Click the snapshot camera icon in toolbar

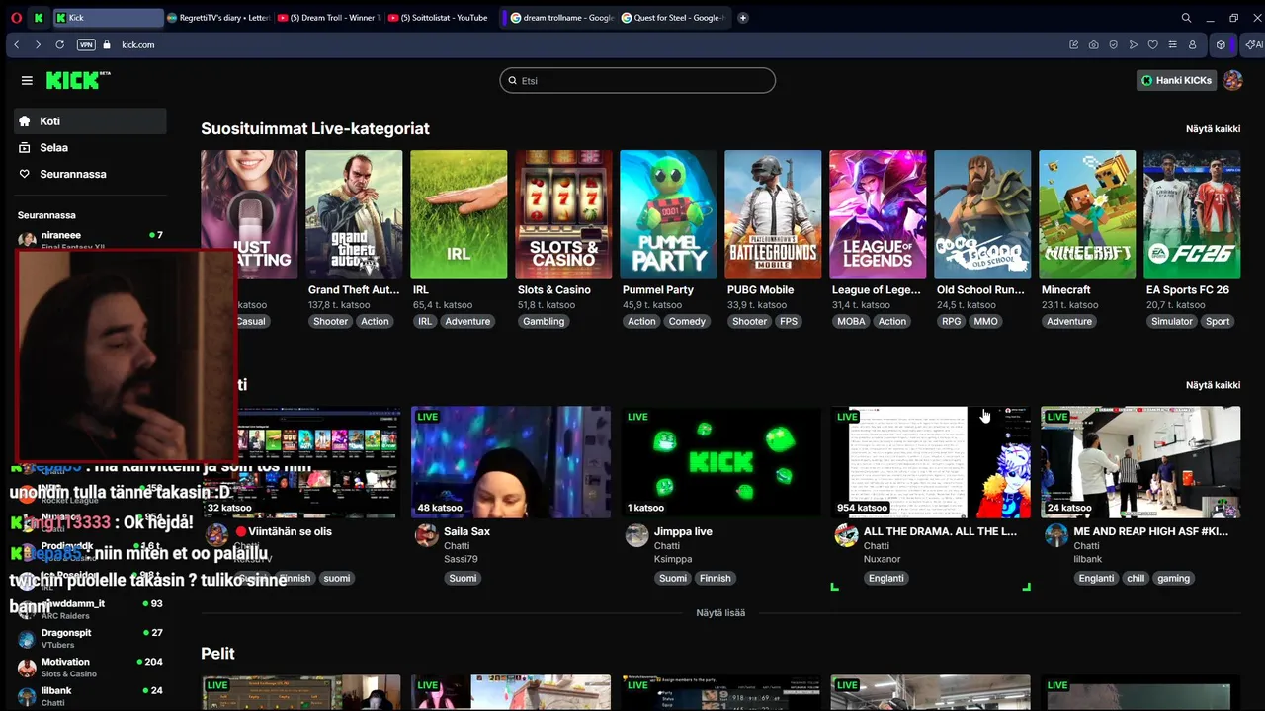click(1093, 44)
